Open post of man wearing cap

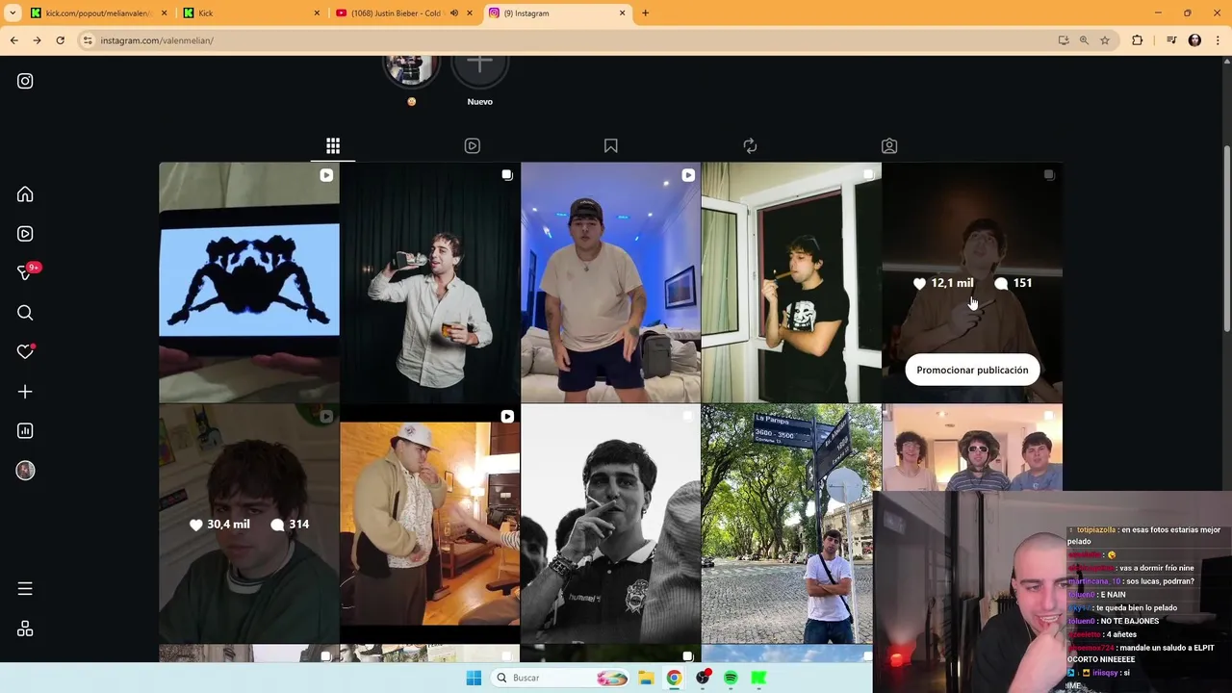[611, 282]
